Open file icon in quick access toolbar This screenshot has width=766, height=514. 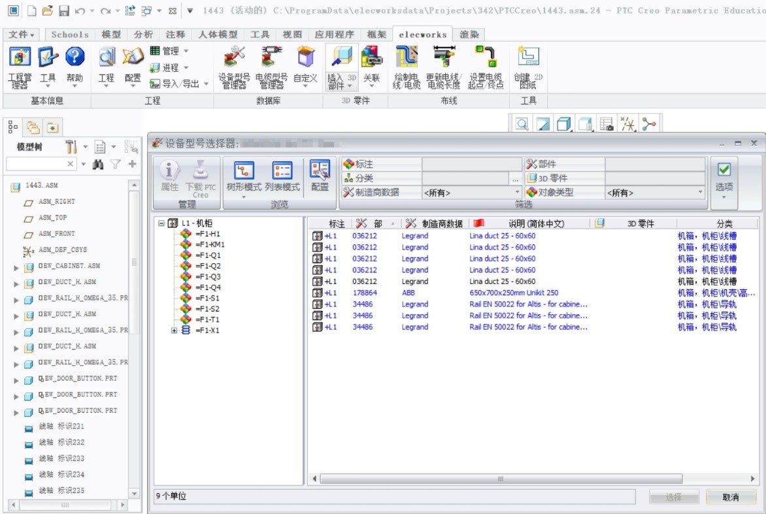pyautogui.click(x=48, y=10)
